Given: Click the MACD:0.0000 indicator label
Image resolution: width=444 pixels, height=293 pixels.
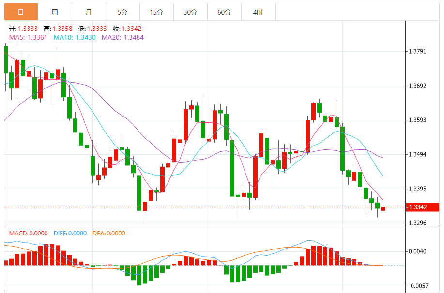Looking at the screenshot, I should (28, 234).
